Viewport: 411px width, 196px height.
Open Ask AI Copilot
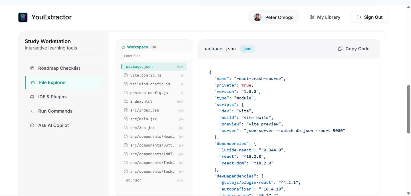(x=63, y=125)
